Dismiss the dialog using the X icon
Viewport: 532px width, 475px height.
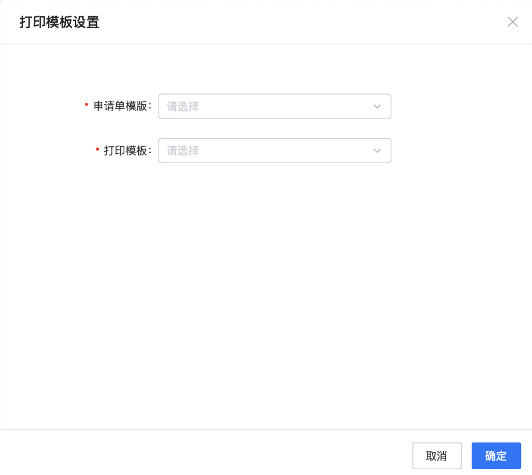[512, 22]
